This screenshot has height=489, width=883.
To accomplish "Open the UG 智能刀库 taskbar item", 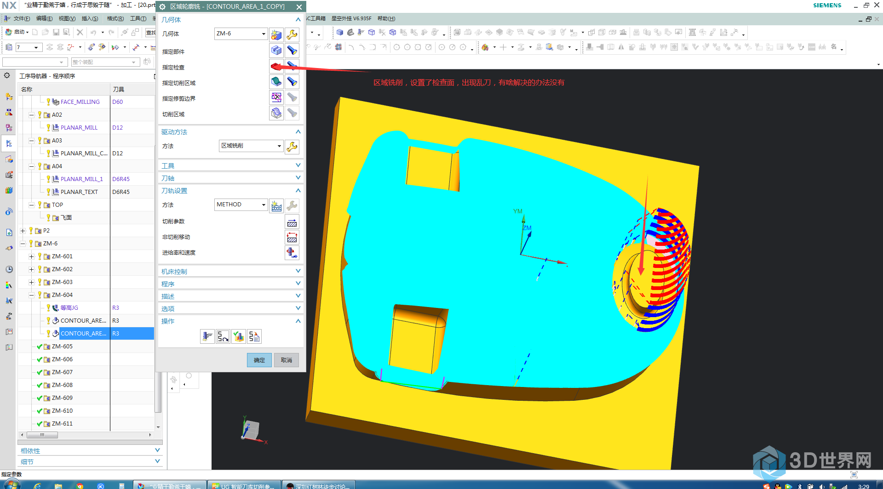I will (244, 485).
